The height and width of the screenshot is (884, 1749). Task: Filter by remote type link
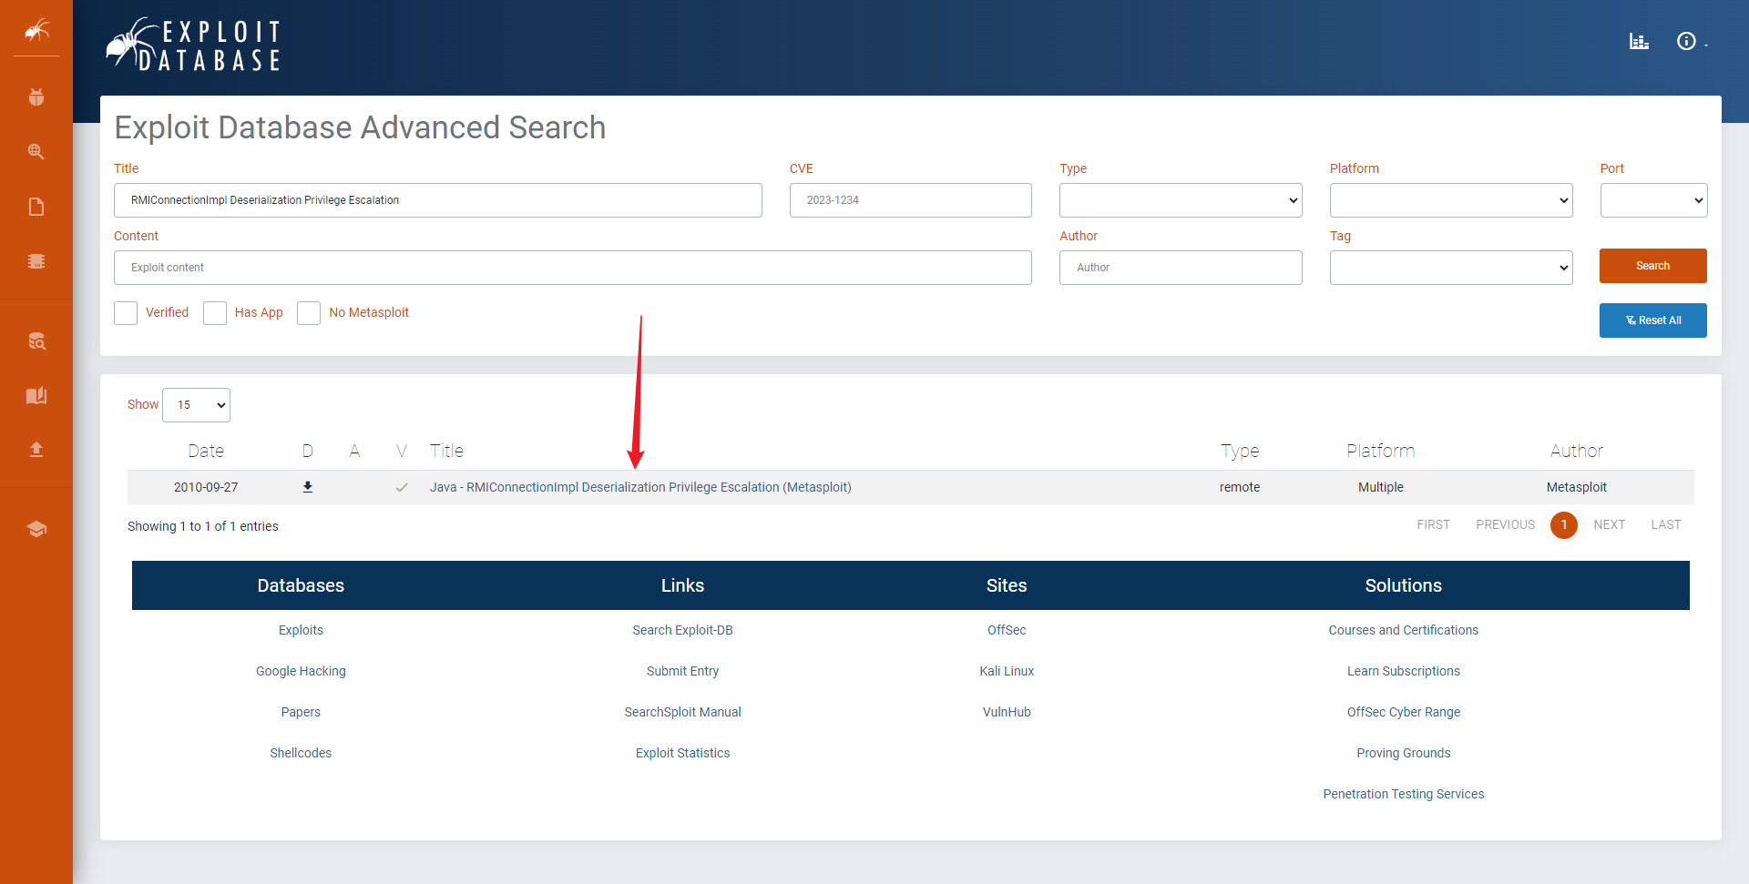(1240, 487)
